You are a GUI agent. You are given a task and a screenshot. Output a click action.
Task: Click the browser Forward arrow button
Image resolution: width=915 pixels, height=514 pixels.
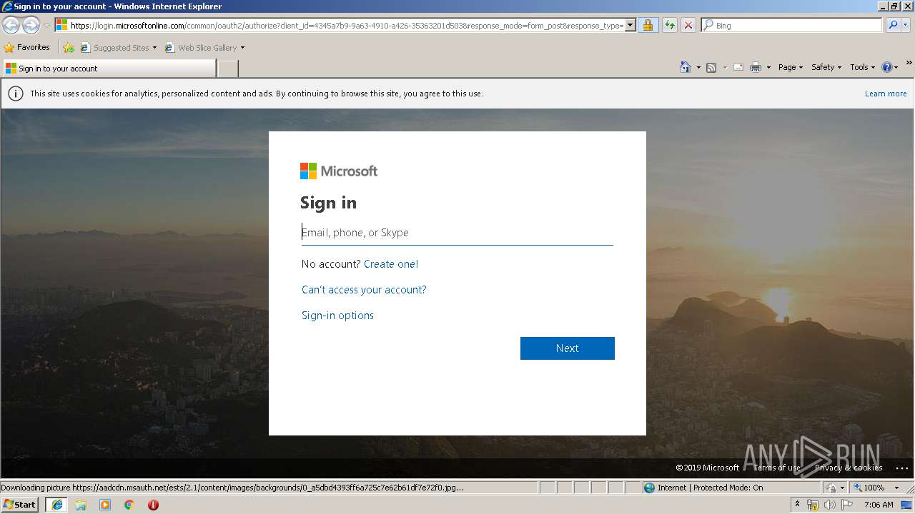(31, 25)
